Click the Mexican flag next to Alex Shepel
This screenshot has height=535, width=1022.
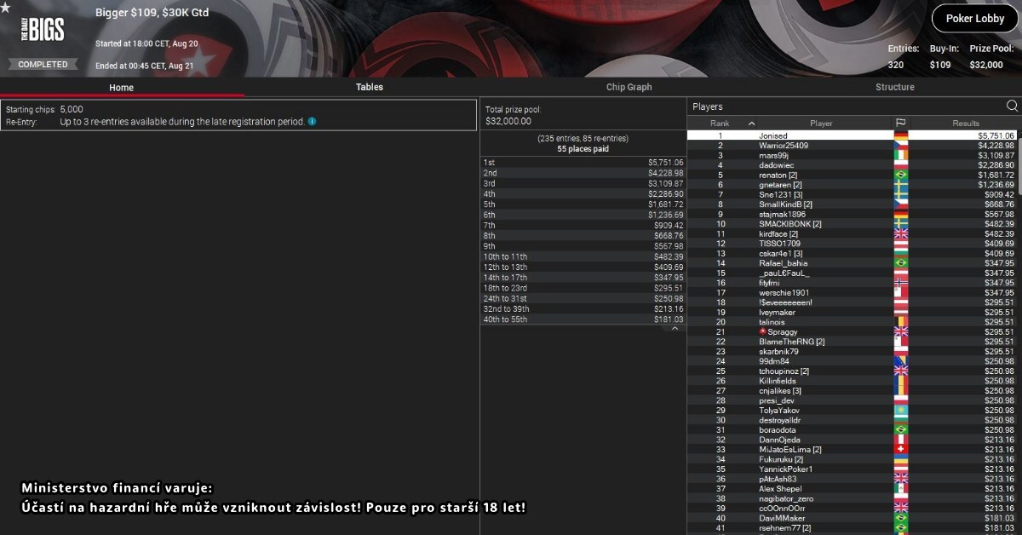tap(900, 489)
